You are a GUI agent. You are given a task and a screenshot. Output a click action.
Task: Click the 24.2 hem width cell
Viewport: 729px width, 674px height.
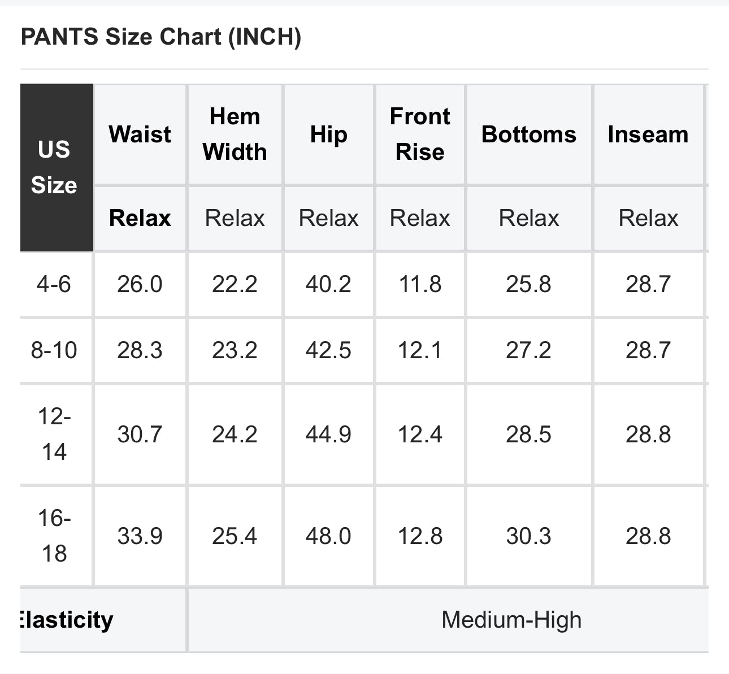[235, 434]
